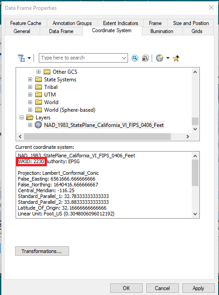The image size is (219, 295).
Task: Click the Central_Meridian: -116.25 text line
Action: [46, 190]
